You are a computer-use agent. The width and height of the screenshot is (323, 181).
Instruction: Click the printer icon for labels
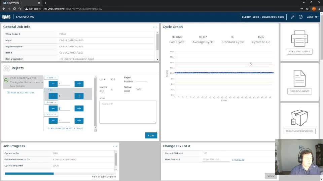(299, 39)
